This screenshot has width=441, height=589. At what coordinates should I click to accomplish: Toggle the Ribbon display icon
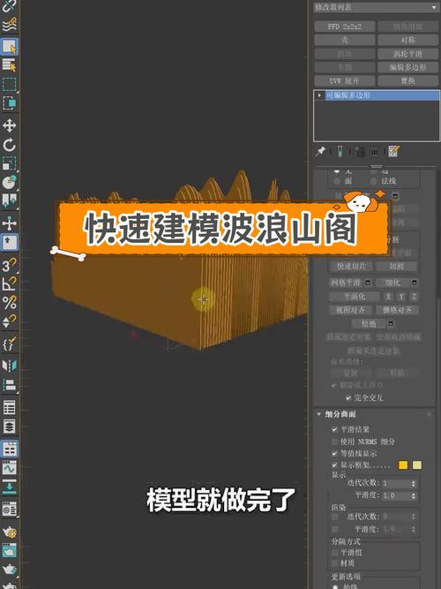click(x=10, y=449)
